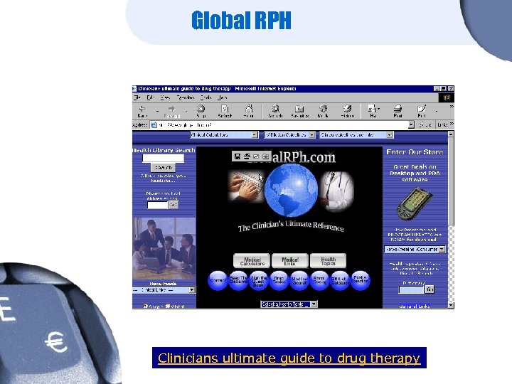Click the blue globe logo
The image size is (512, 384).
[x=291, y=191]
